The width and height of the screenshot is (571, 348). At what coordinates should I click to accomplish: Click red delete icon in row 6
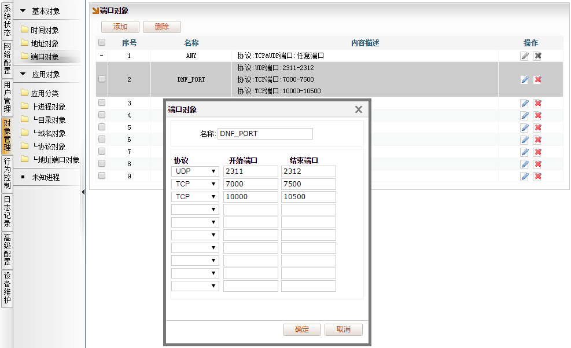537,140
